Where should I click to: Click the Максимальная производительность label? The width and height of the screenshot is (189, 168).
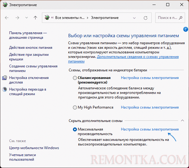point(95,132)
